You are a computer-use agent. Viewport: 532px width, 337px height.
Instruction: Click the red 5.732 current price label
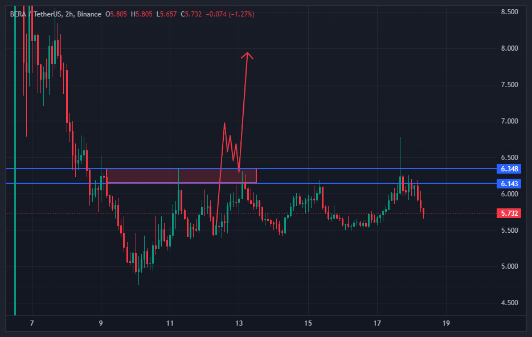tap(509, 213)
